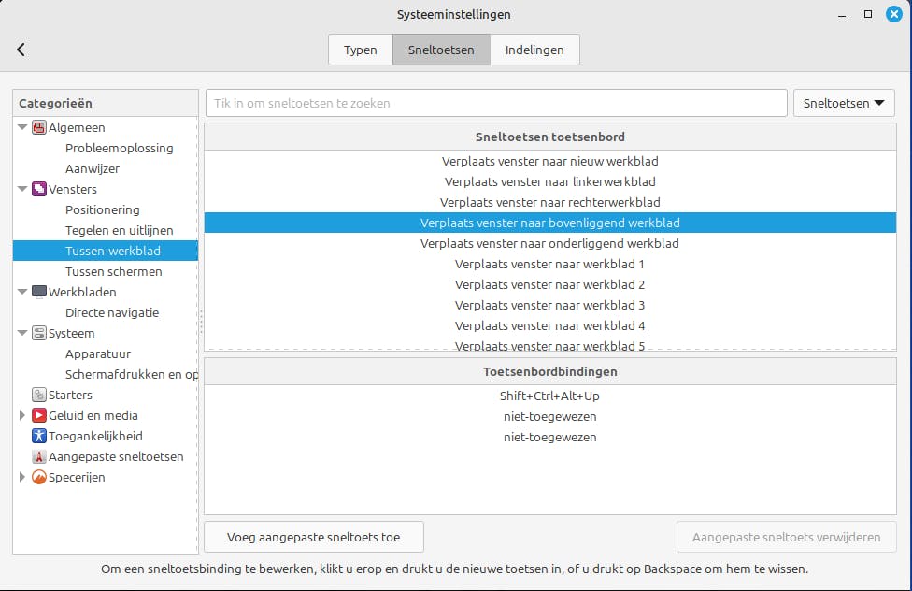Select Probleemoplossing in the tree
Image resolution: width=912 pixels, height=591 pixels.
click(x=120, y=148)
